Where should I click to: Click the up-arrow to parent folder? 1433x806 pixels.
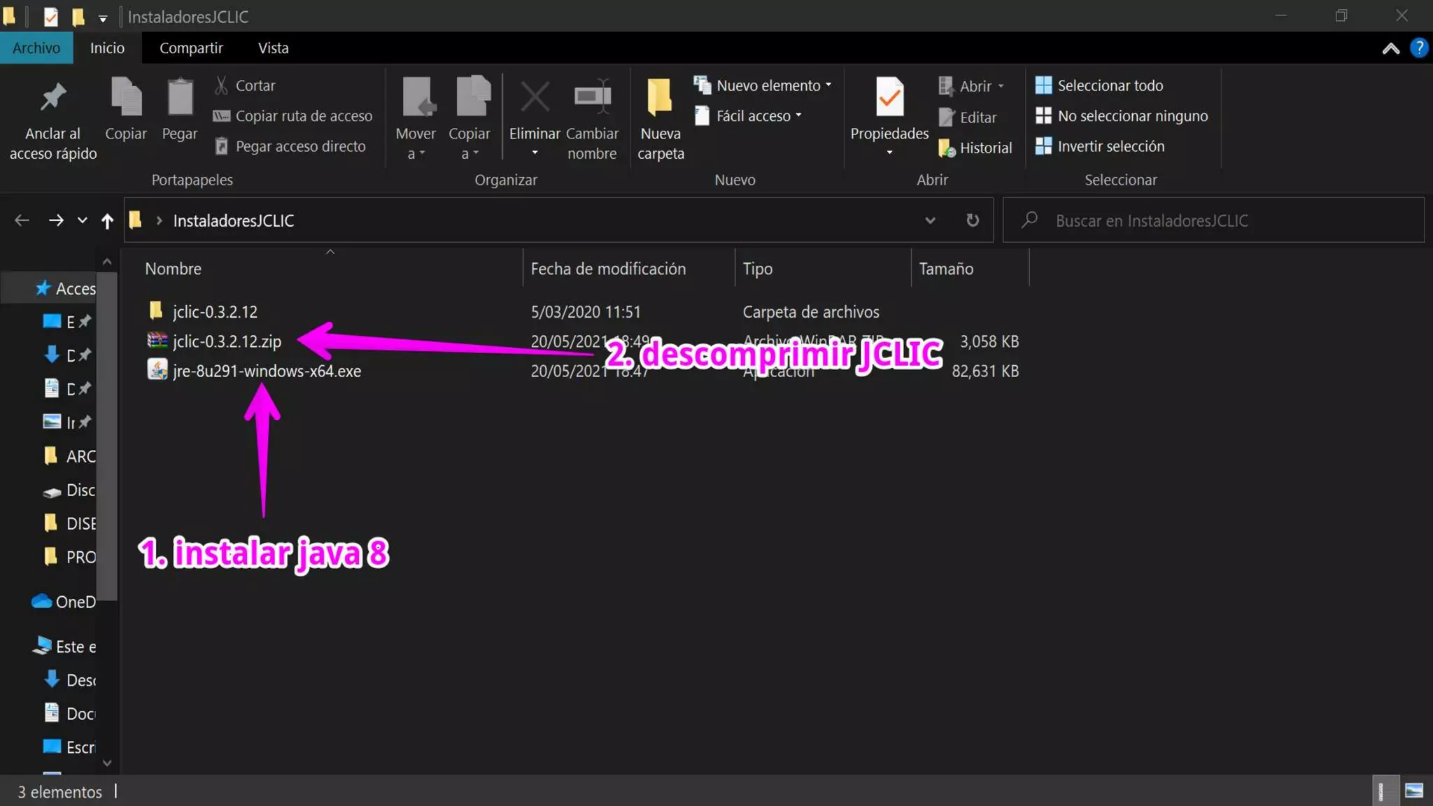[107, 221]
